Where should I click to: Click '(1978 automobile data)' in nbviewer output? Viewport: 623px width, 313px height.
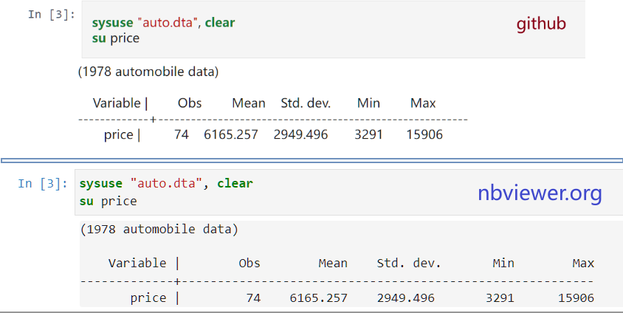pyautogui.click(x=159, y=230)
